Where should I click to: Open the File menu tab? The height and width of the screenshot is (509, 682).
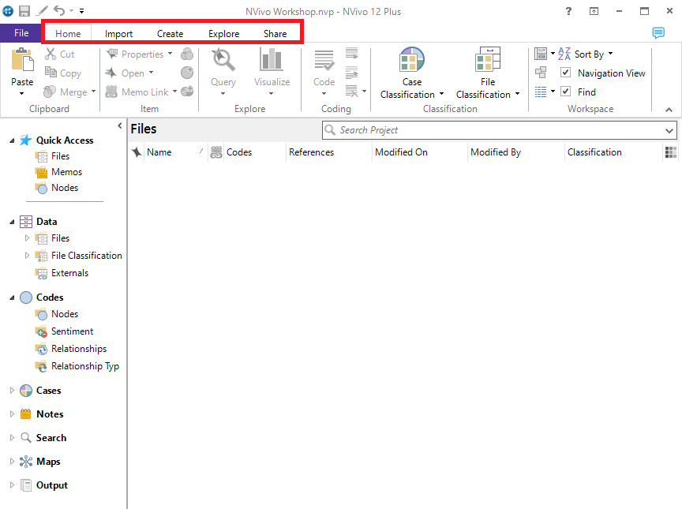click(x=21, y=33)
